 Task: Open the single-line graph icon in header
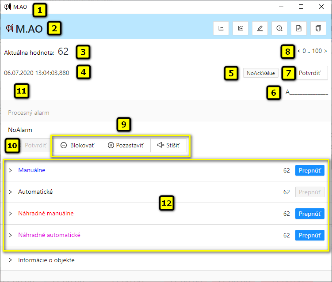tap(221, 28)
